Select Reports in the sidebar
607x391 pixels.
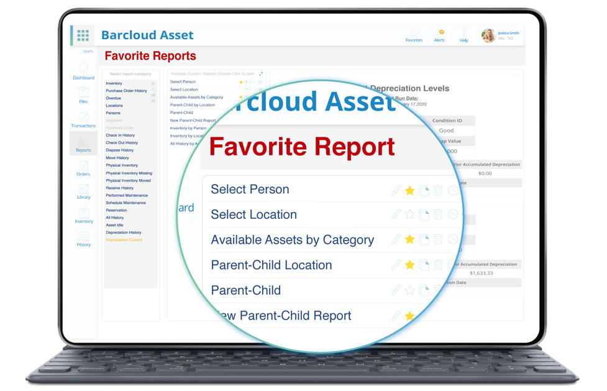click(83, 144)
